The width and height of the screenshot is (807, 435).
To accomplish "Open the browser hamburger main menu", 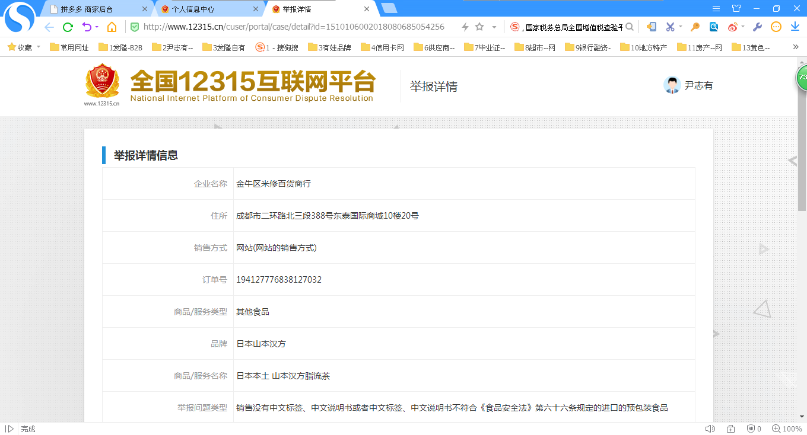I will 716,8.
